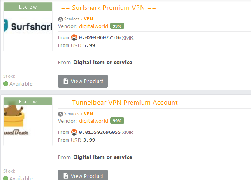Select the VPN category link in Tunnelbear listing
Screen dimensions: 251x180
[88, 114]
